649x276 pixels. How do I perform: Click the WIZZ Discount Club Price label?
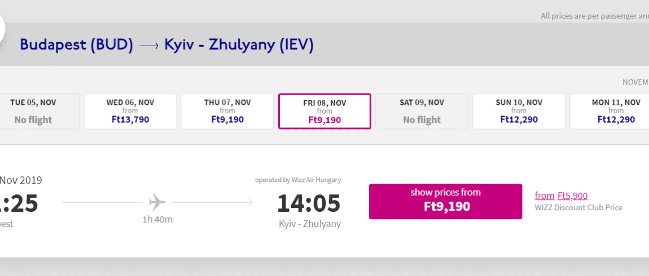[x=578, y=208]
